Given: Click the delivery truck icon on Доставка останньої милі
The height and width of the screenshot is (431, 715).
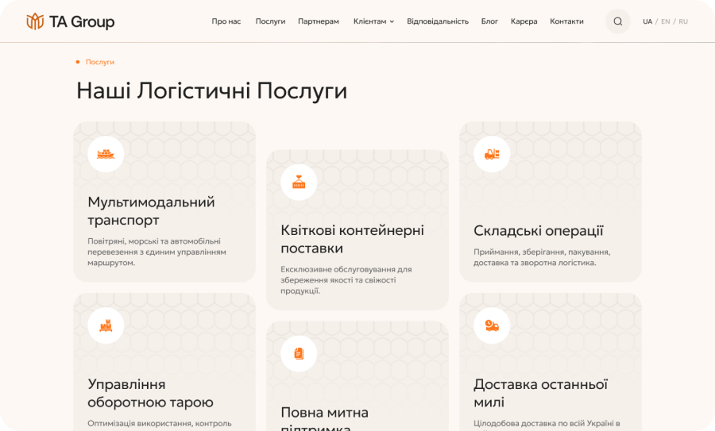Looking at the screenshot, I should pyautogui.click(x=492, y=325).
